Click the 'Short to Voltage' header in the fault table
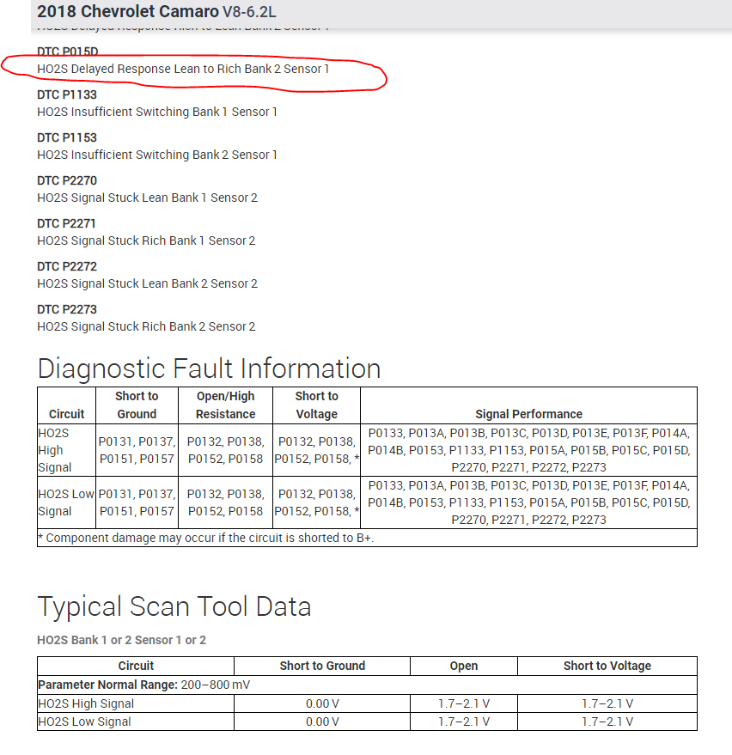The height and width of the screenshot is (755, 732). click(316, 405)
